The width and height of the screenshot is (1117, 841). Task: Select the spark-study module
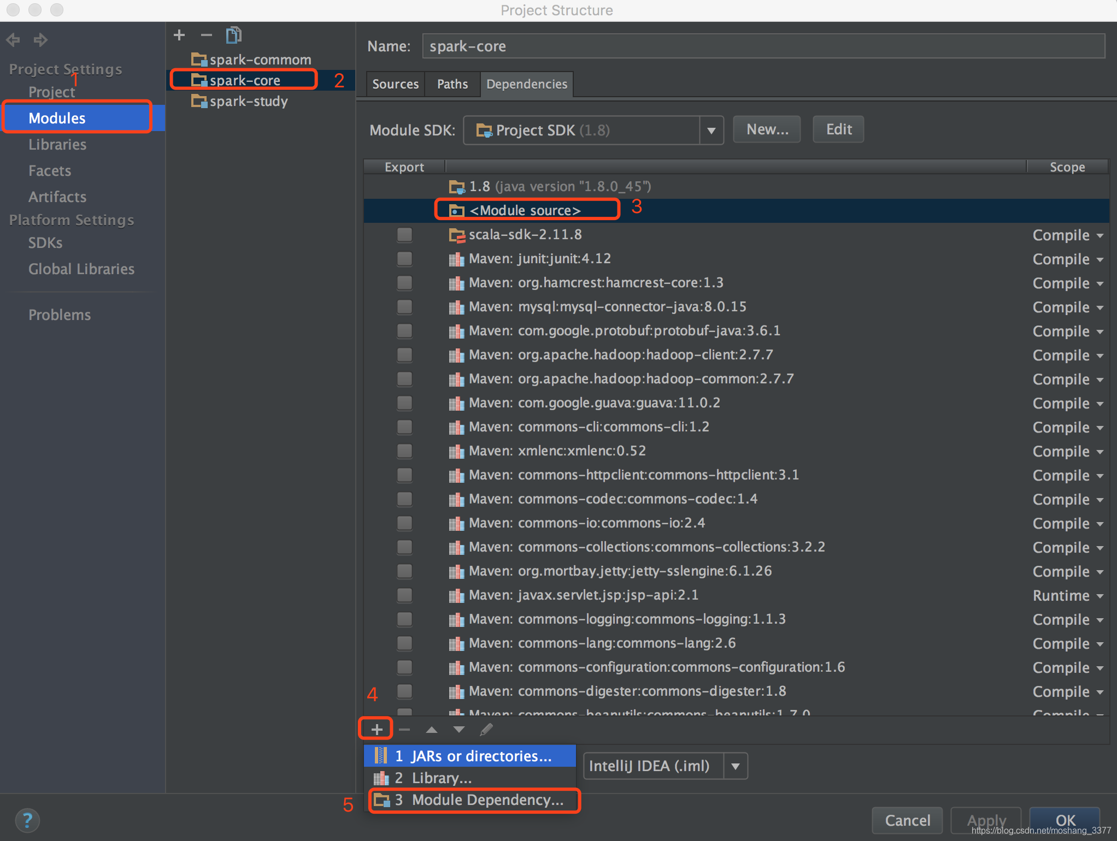(x=249, y=101)
